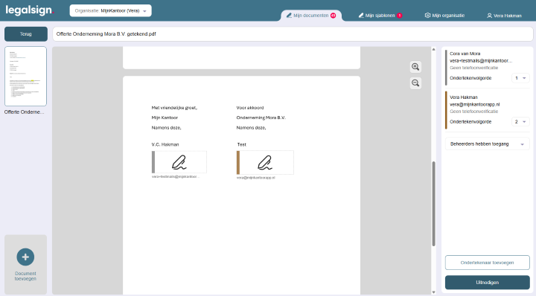Click the vera@mijnkantoorapp.nl email in signer panel
The image size is (536, 296).
click(474, 104)
